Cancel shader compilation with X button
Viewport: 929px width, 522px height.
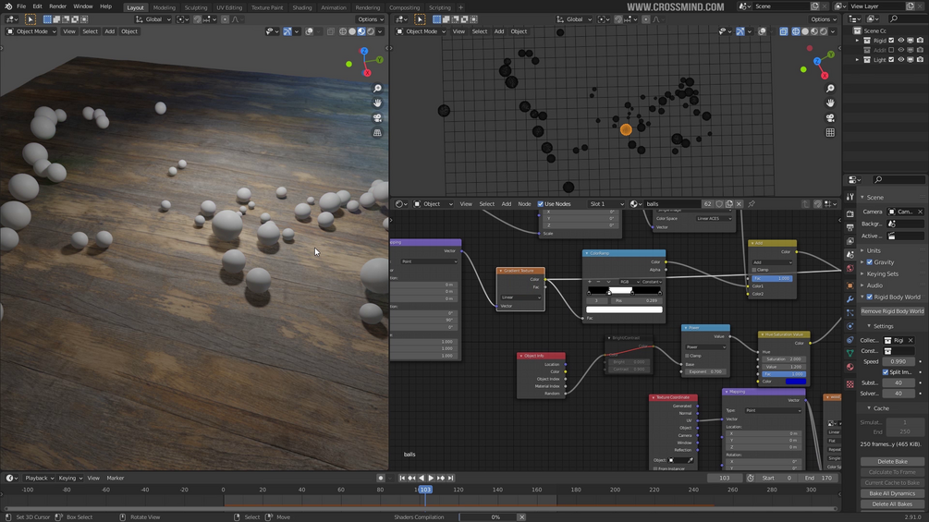521,517
